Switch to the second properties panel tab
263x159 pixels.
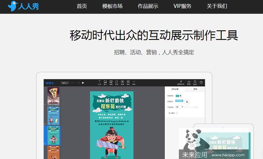click(x=195, y=89)
